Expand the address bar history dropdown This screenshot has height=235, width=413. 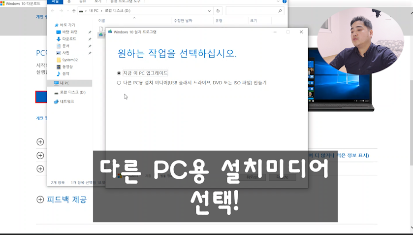pyautogui.click(x=209, y=11)
